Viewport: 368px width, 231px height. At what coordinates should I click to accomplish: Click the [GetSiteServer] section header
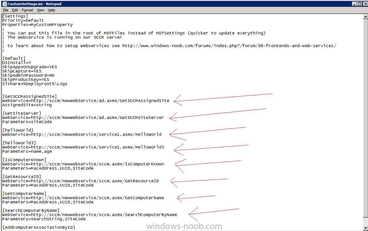click(22, 113)
